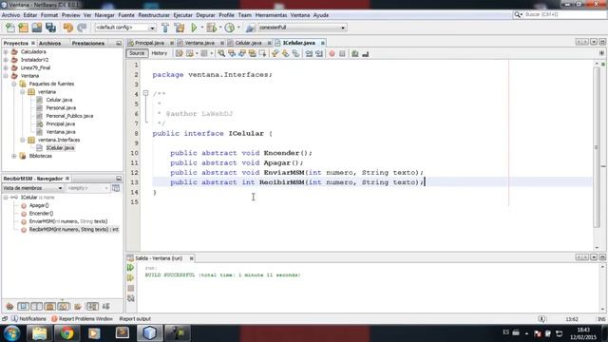Click the Profile Project clock icon
This screenshot has width=608, height=342.
click(x=230, y=28)
